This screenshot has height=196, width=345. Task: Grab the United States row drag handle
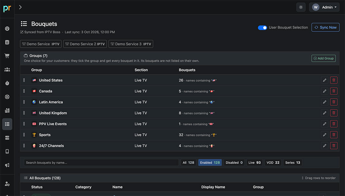[x=24, y=80]
